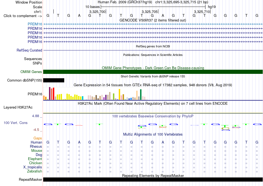Click the 4.88 PhyloP upper scale value
The height and width of the screenshot is (186, 263).
36,116
